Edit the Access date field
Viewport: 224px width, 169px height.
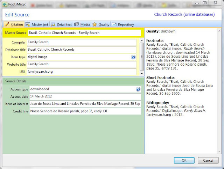pyautogui.click(x=85, y=96)
